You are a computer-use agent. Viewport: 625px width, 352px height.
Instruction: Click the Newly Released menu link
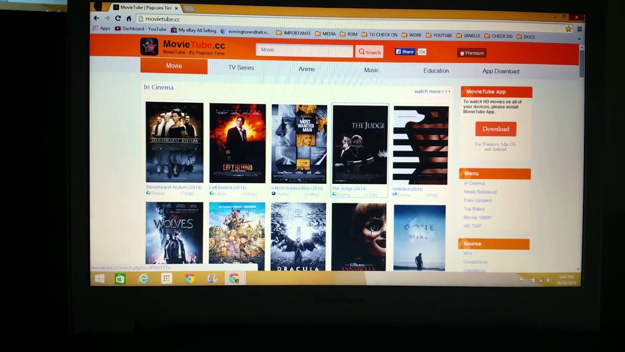point(480,192)
